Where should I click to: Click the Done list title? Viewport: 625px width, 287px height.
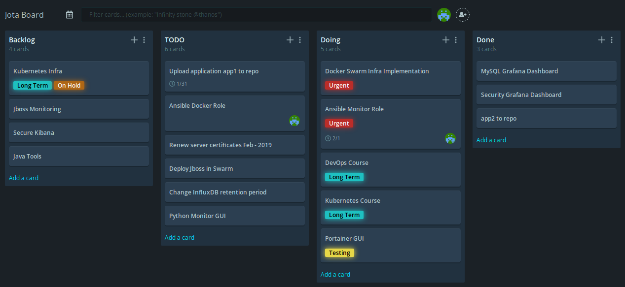click(485, 40)
